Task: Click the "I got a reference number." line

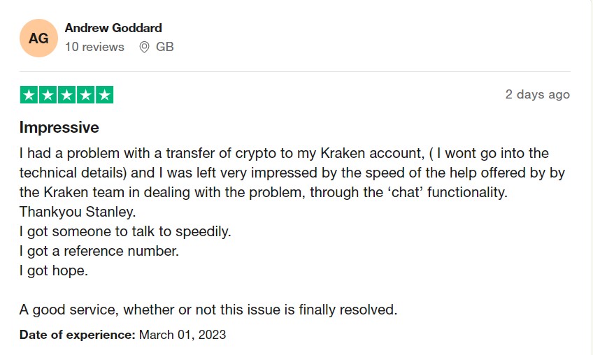Action: pos(99,251)
